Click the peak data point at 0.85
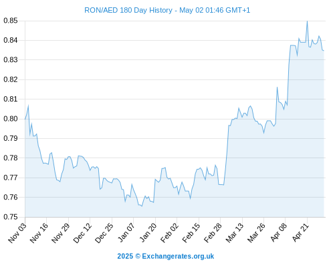 (x=307, y=21)
